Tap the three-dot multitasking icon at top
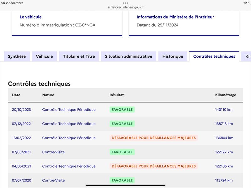 click(x=125, y=3)
